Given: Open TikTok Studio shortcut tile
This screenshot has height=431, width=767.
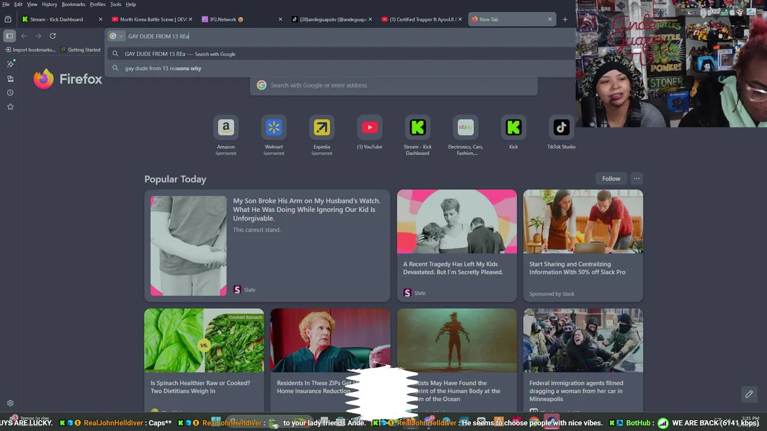Looking at the screenshot, I should [561, 132].
